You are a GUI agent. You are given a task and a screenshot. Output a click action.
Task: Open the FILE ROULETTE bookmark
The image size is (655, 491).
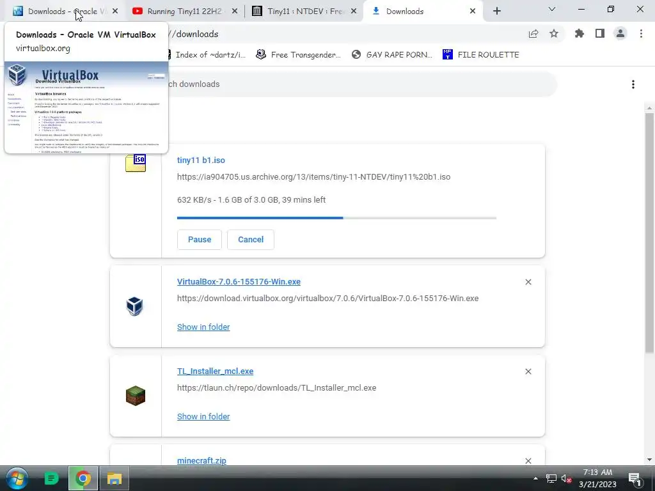point(481,55)
